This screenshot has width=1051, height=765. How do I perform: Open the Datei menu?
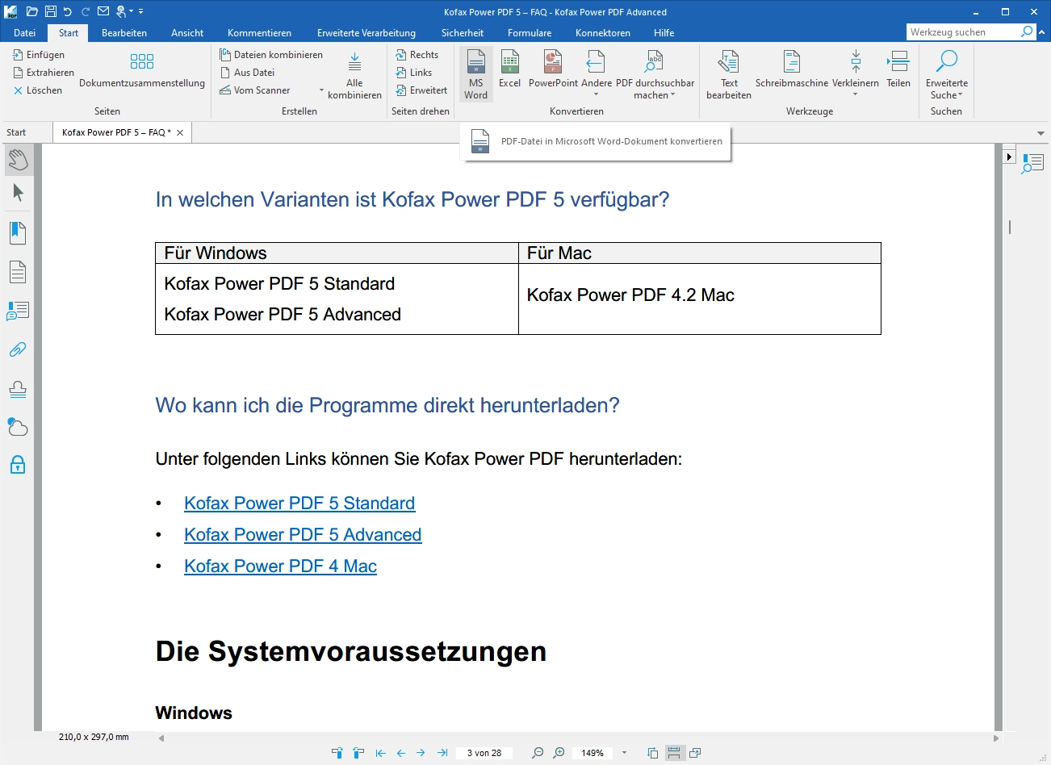(x=25, y=33)
